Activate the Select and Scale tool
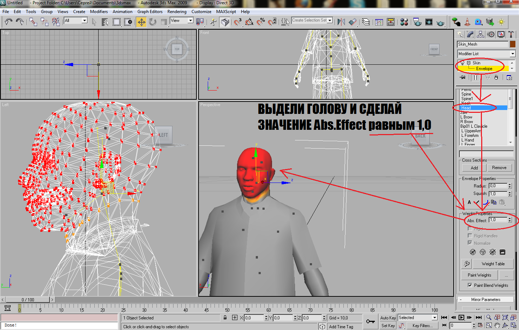Image resolution: width=519 pixels, height=330 pixels. click(164, 22)
